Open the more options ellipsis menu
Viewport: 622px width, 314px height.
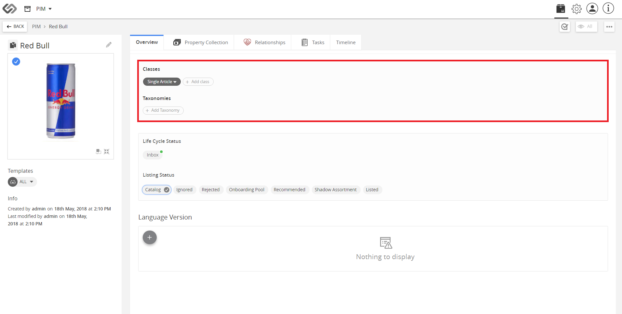609,27
